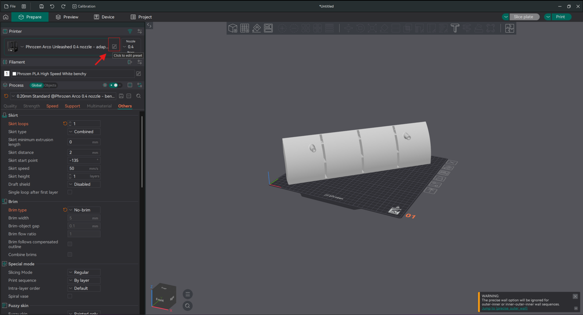Open the assembly view icon

coord(510,28)
